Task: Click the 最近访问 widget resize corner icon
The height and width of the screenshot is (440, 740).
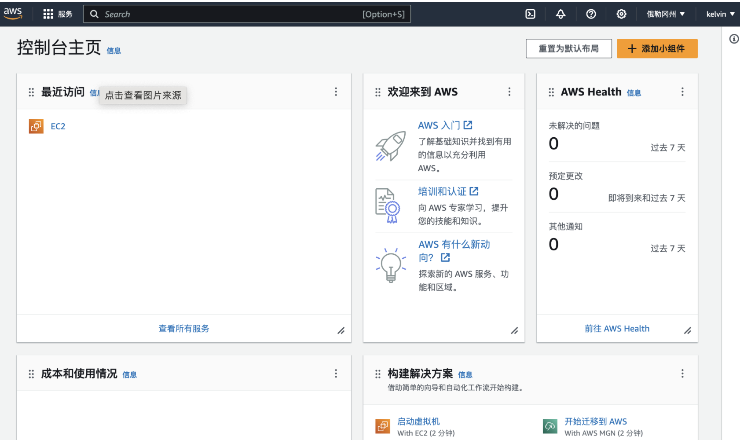Action: click(341, 330)
